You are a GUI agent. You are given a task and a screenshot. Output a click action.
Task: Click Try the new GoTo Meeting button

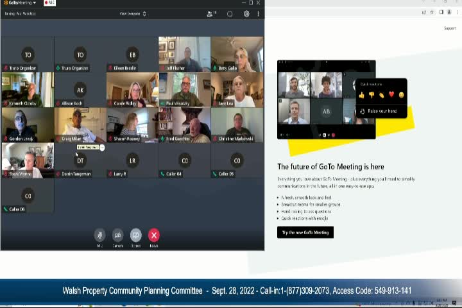pos(305,232)
